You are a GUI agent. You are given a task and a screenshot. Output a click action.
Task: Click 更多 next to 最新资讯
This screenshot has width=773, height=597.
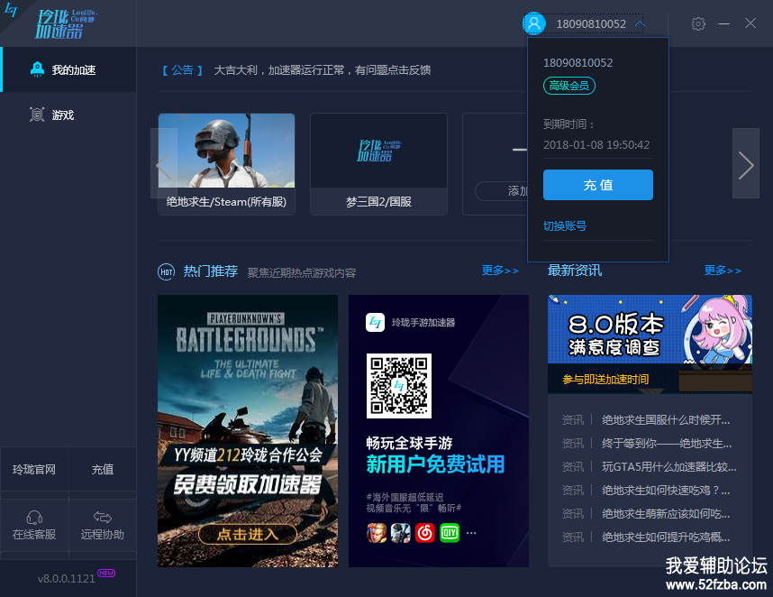tap(723, 271)
